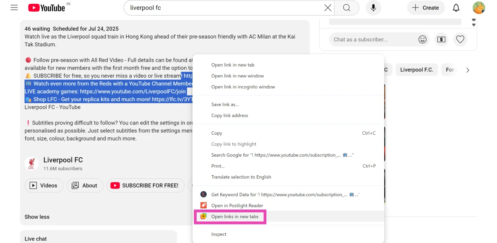Go to the YouTube home logo
The height and width of the screenshot is (243, 497).
[46, 7]
